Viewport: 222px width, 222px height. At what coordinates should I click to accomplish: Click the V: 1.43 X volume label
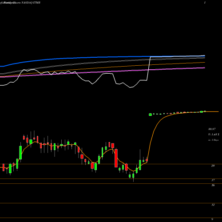point(214,135)
